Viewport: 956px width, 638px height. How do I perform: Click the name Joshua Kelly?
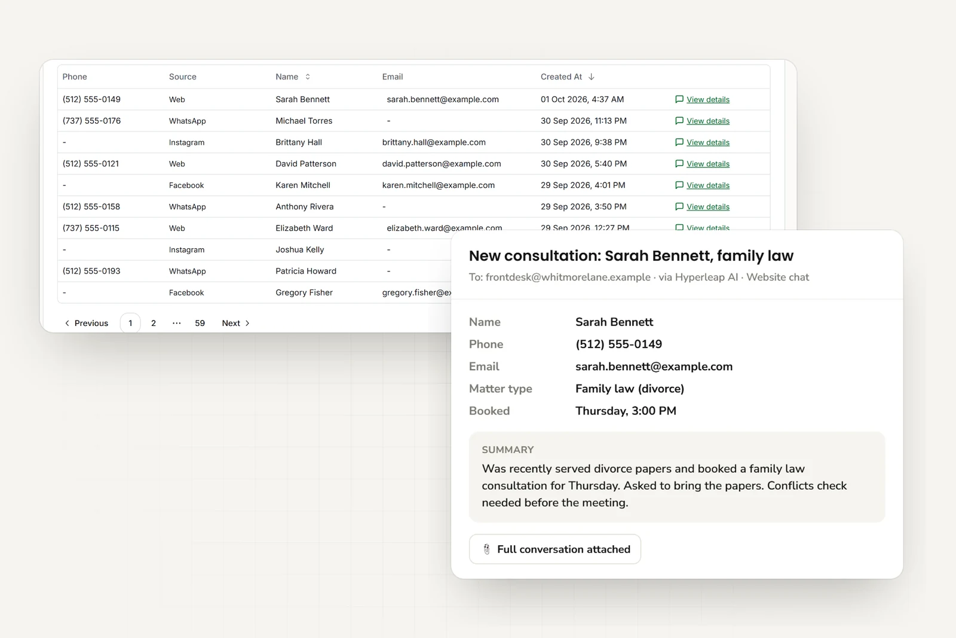(x=300, y=250)
